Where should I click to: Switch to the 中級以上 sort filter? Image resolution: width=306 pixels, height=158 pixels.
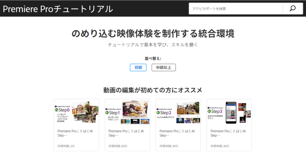[x=163, y=67]
